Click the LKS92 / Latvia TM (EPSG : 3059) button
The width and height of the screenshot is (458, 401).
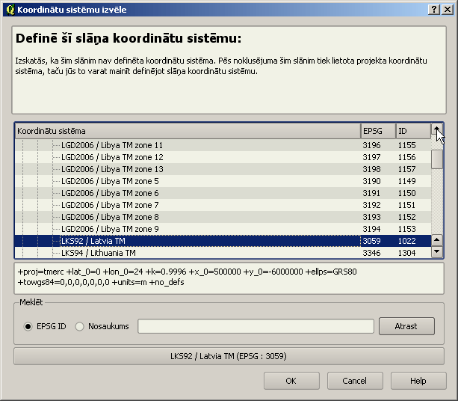(229, 356)
